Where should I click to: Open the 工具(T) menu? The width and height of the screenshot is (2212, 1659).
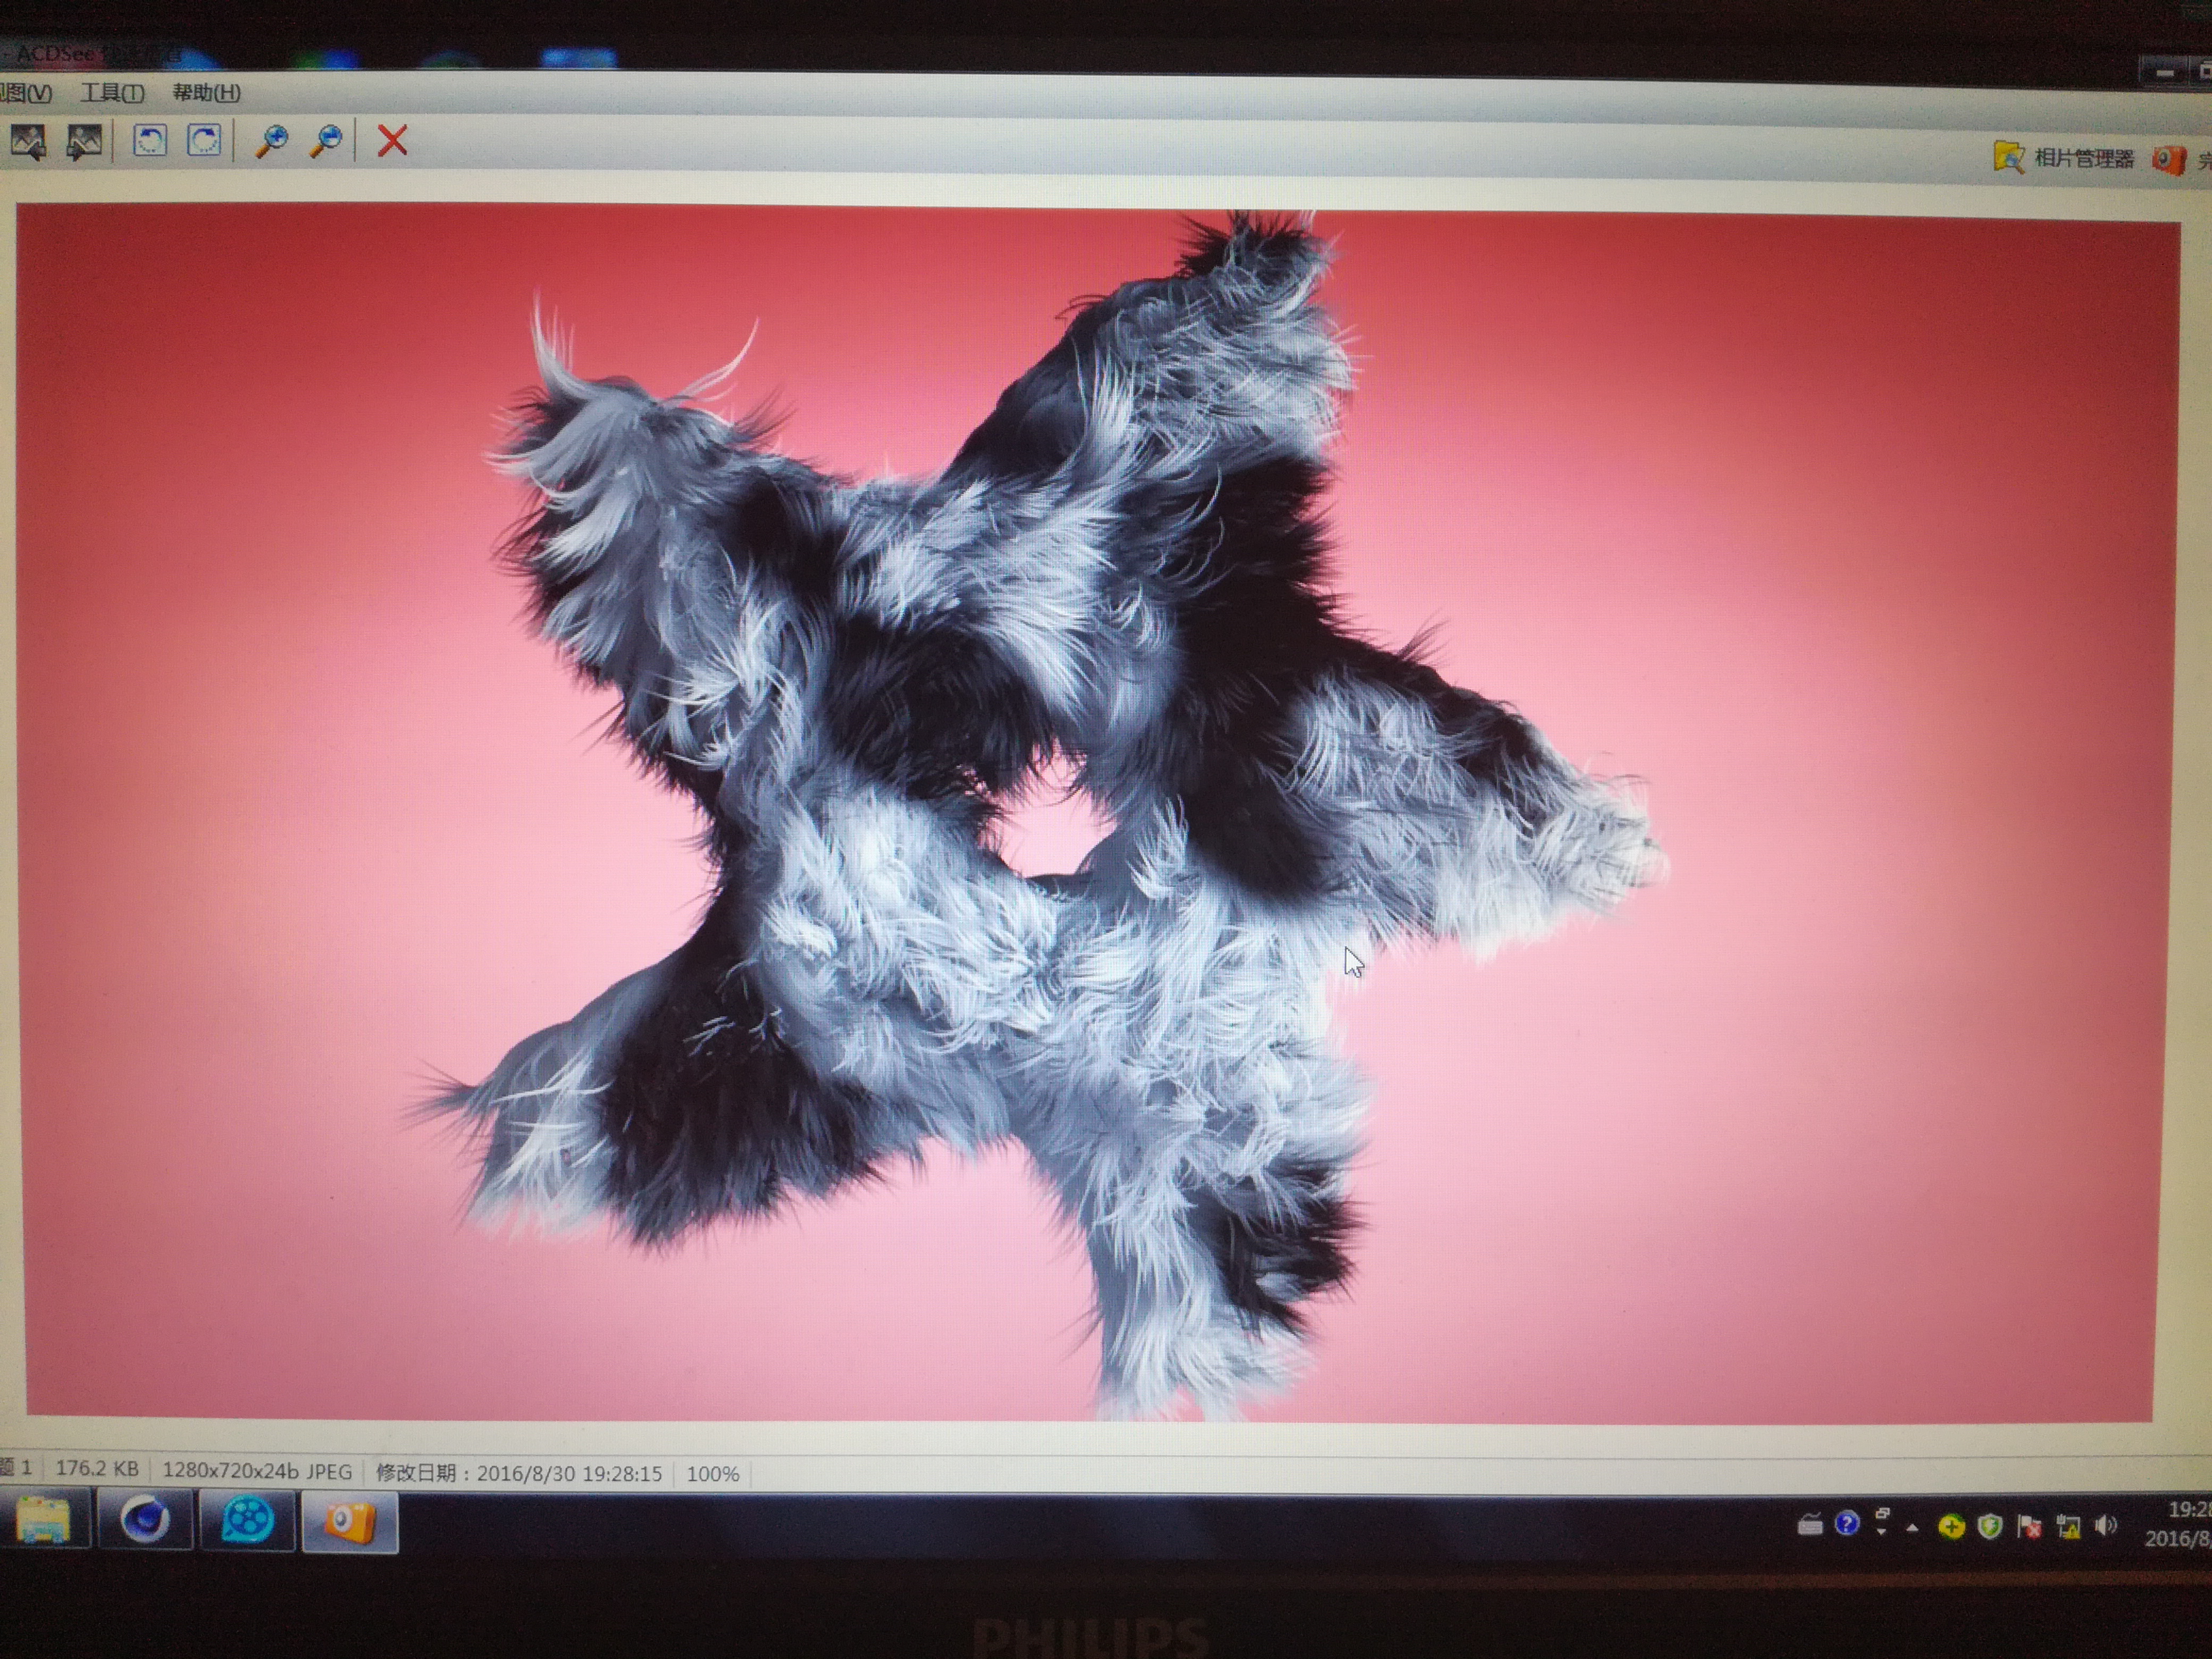[x=112, y=93]
